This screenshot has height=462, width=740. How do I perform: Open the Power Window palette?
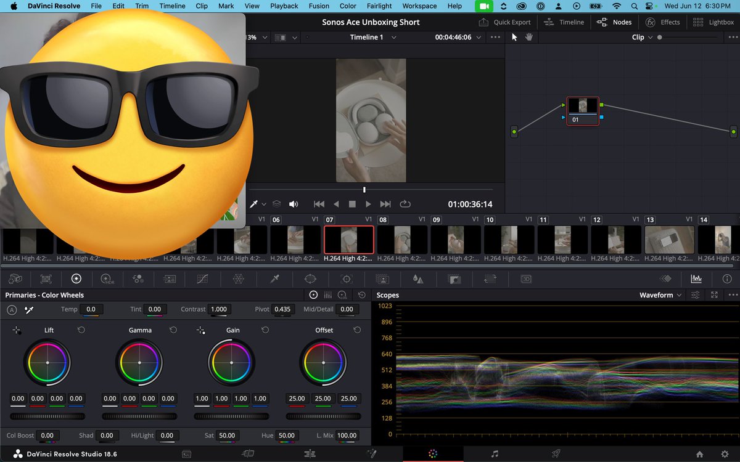point(310,279)
